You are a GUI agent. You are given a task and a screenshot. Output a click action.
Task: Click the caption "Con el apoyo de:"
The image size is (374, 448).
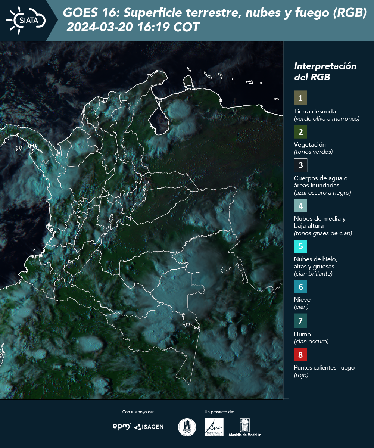coord(138,412)
